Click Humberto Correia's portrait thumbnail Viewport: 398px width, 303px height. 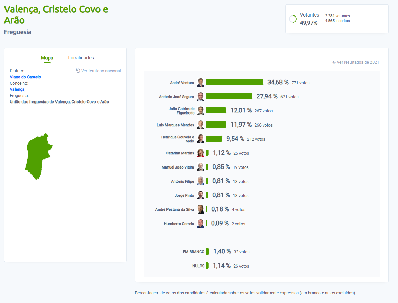click(x=201, y=224)
